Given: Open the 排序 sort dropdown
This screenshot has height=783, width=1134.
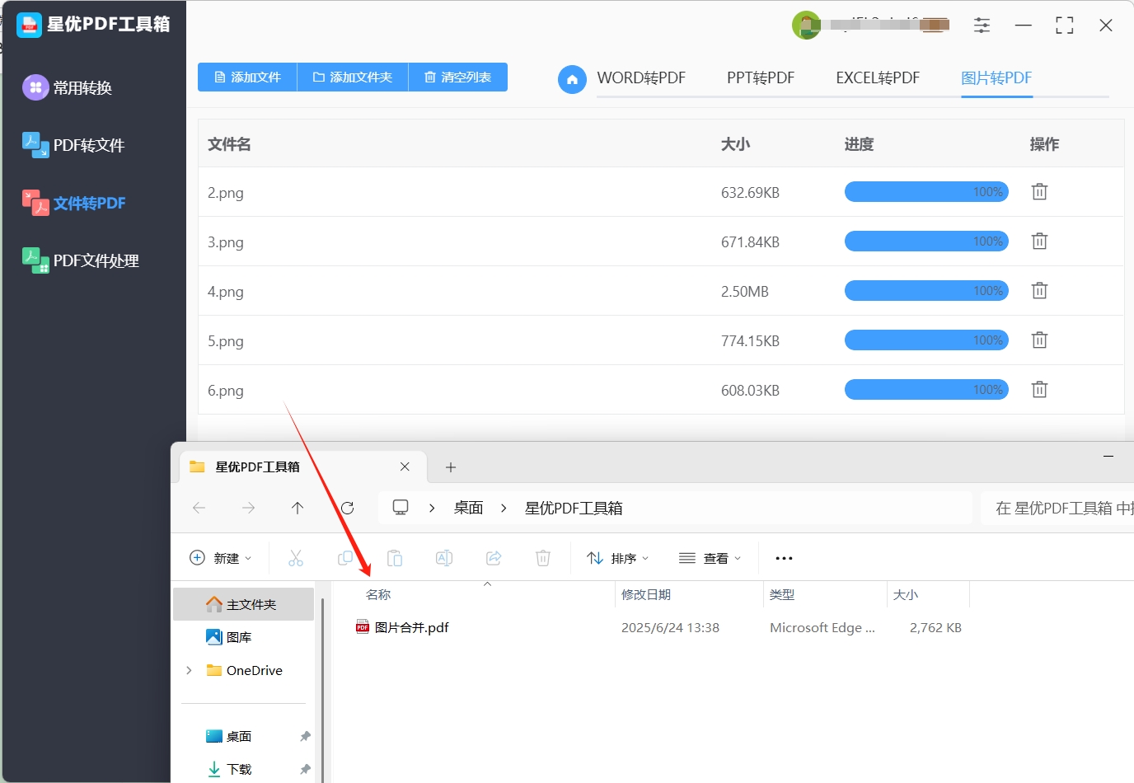Looking at the screenshot, I should (618, 558).
